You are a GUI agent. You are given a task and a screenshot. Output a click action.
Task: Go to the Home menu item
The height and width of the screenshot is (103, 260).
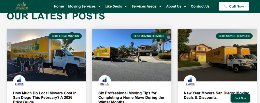[59, 6]
